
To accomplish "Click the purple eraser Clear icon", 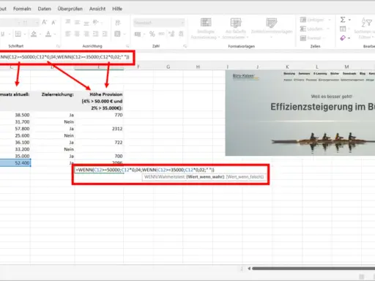I will click(343, 38).
